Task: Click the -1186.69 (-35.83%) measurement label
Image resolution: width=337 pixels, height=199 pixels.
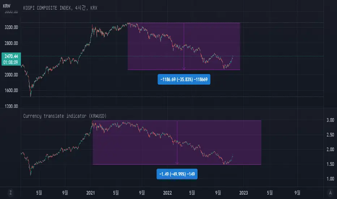Action: (x=184, y=79)
